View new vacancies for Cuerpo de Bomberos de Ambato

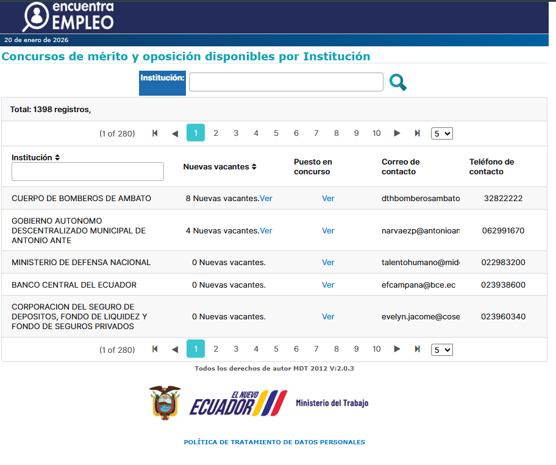tap(266, 199)
